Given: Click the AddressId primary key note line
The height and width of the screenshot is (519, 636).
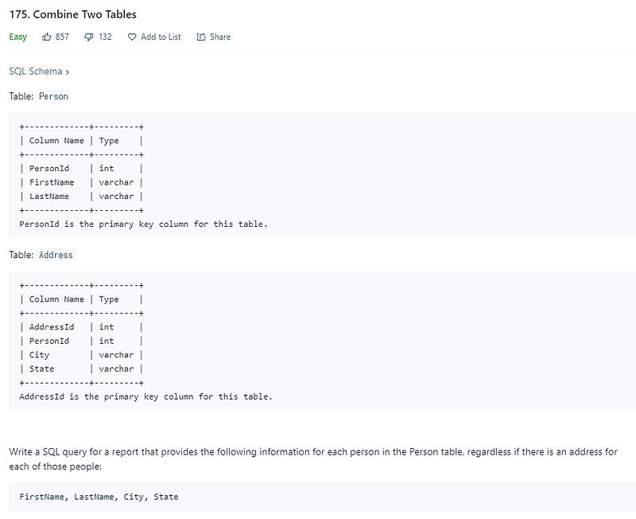Looking at the screenshot, I should coord(145,396).
